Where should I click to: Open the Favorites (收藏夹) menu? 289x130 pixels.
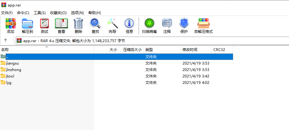coord(58,13)
